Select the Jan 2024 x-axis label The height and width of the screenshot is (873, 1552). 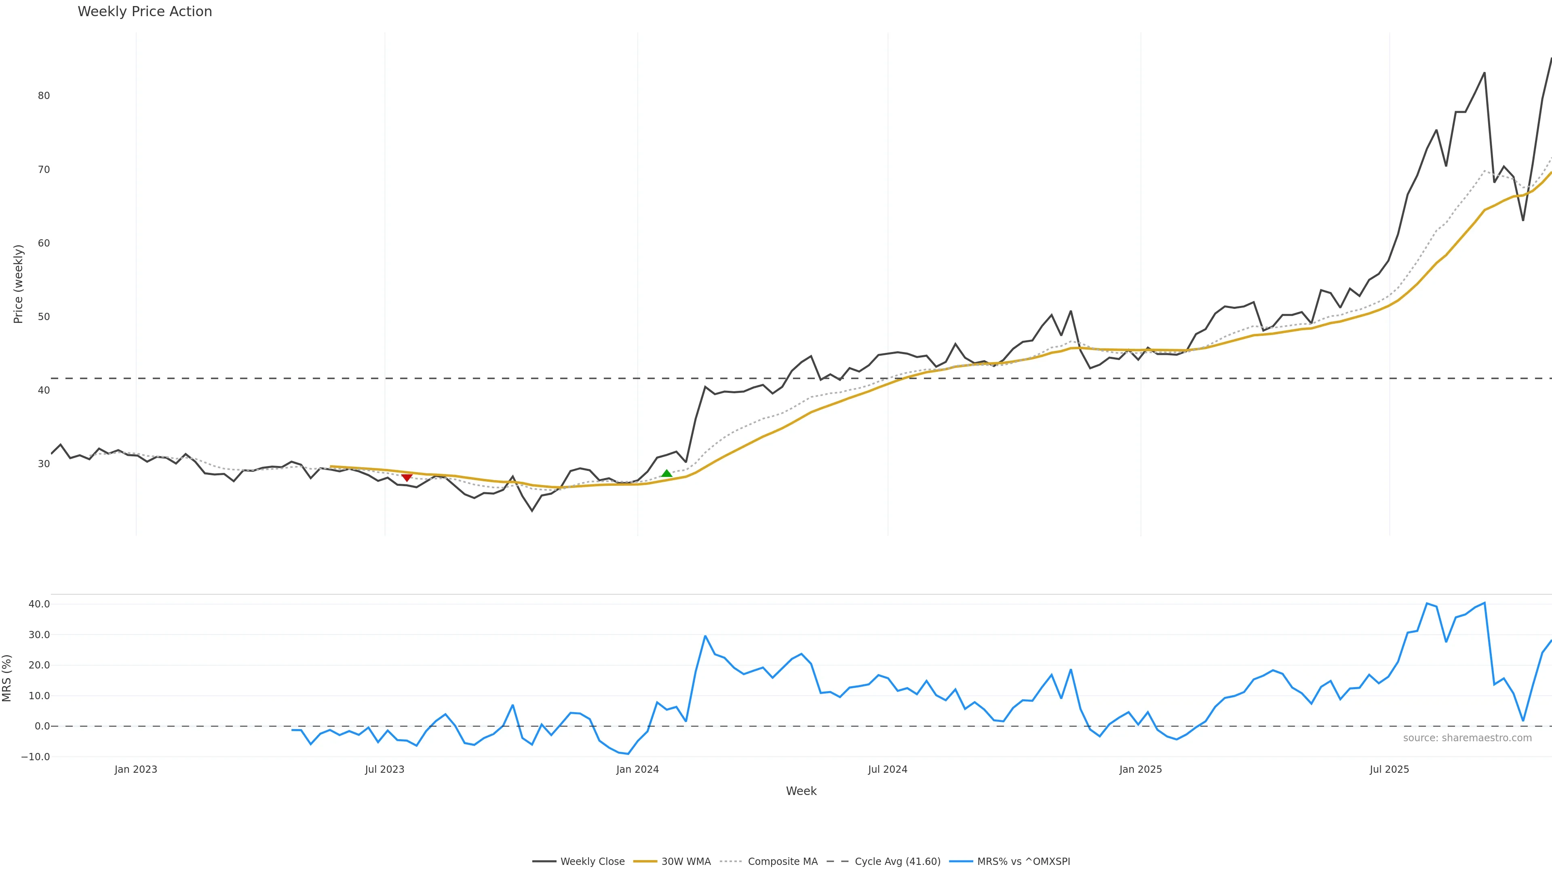tap(637, 770)
